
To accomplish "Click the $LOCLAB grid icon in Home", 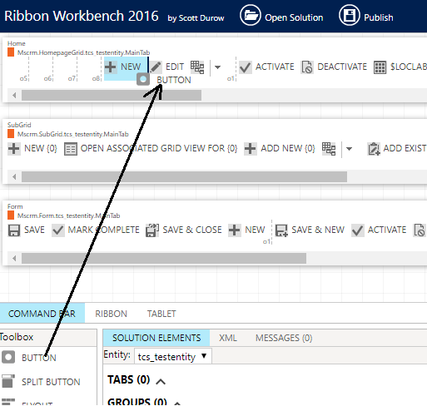I will point(380,67).
